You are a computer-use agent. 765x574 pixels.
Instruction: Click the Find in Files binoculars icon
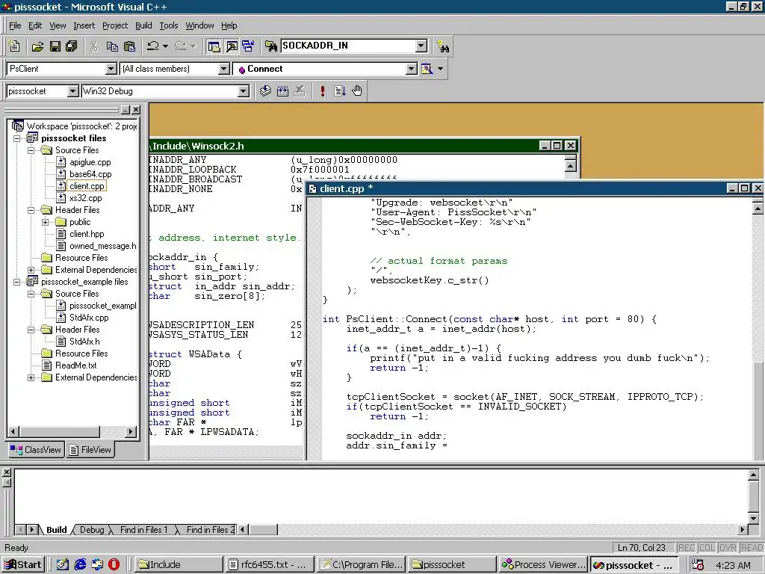coord(270,46)
